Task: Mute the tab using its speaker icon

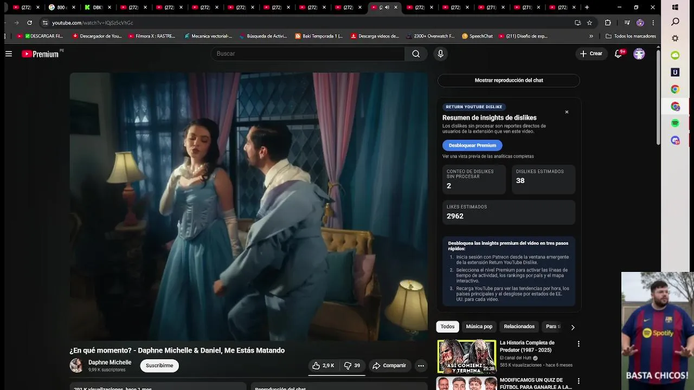Action: 387,8
